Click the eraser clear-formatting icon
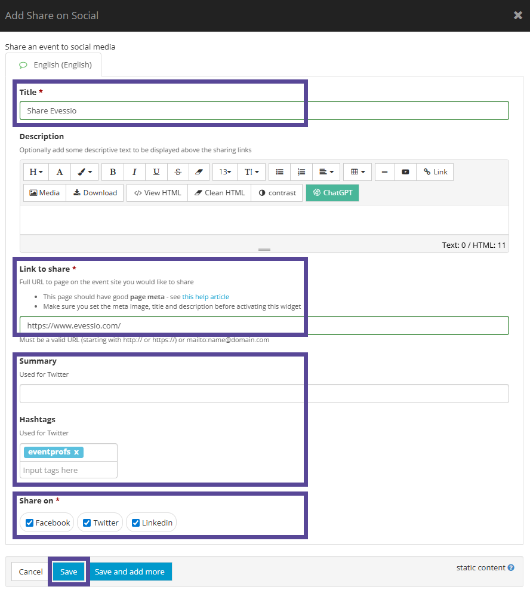The width and height of the screenshot is (530, 596). (x=199, y=172)
